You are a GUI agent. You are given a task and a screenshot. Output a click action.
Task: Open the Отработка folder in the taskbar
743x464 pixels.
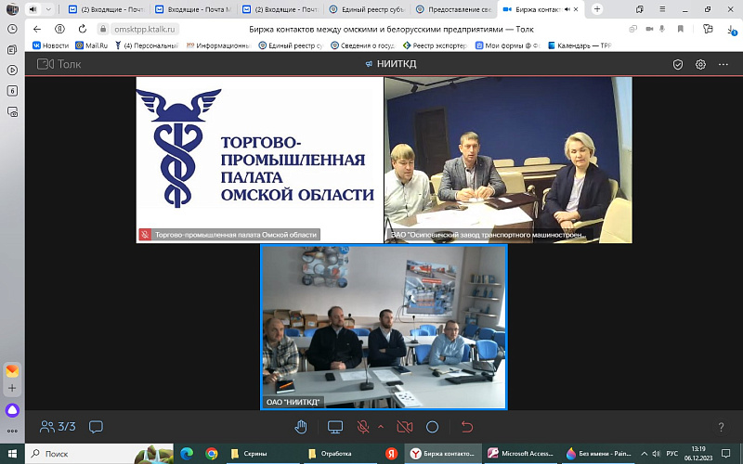coord(339,454)
